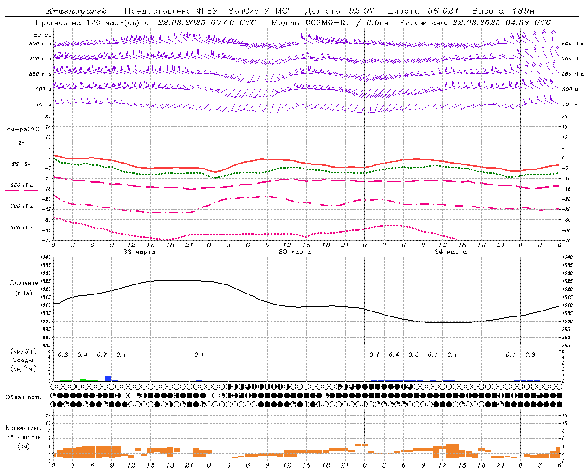Click the '(мм/3ч.)' precipitation unit label
This screenshot has width=586, height=469.
click(24, 351)
